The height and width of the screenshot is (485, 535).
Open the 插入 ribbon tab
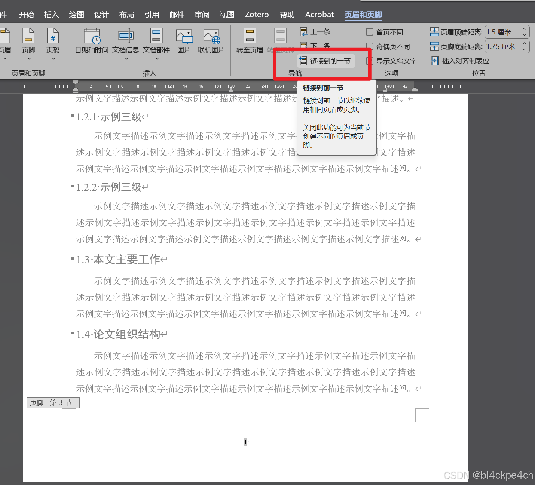pos(52,15)
